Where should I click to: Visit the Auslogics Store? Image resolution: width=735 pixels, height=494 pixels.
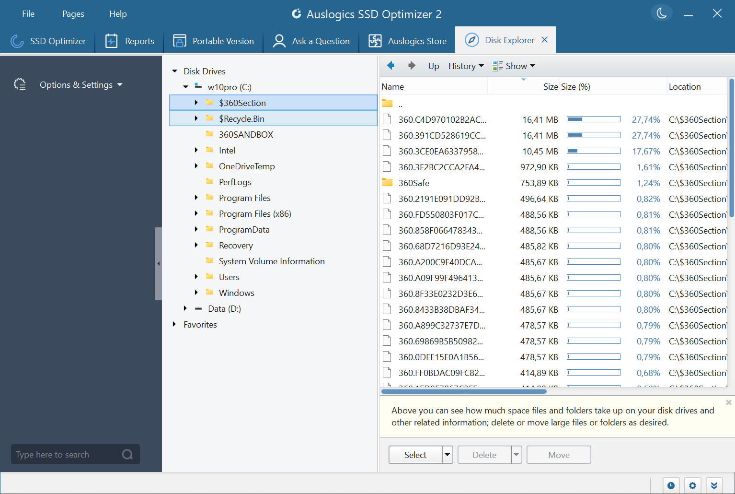coord(407,41)
